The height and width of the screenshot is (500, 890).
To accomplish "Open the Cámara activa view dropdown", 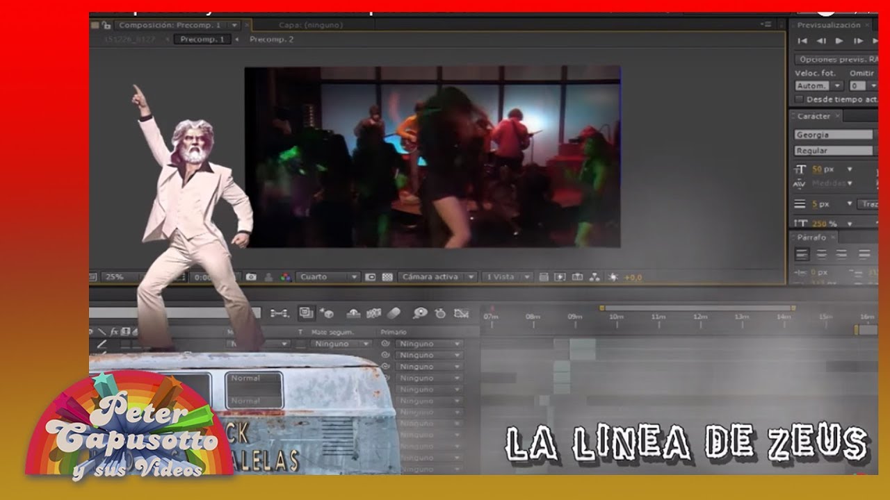I will pos(438,277).
